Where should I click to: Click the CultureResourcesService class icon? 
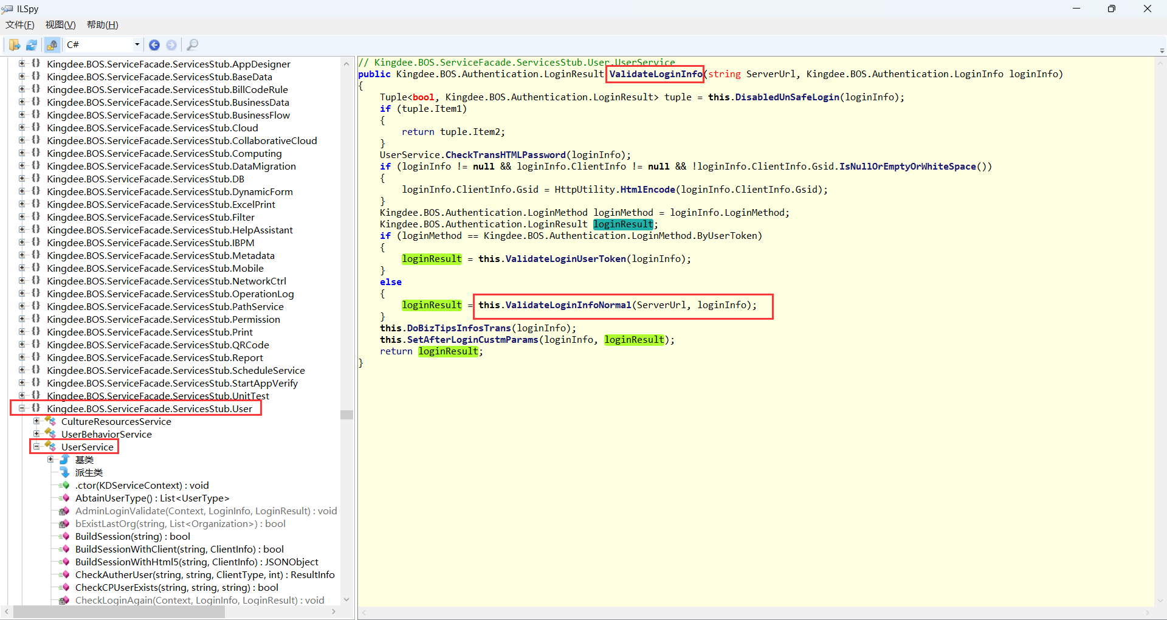click(50, 421)
